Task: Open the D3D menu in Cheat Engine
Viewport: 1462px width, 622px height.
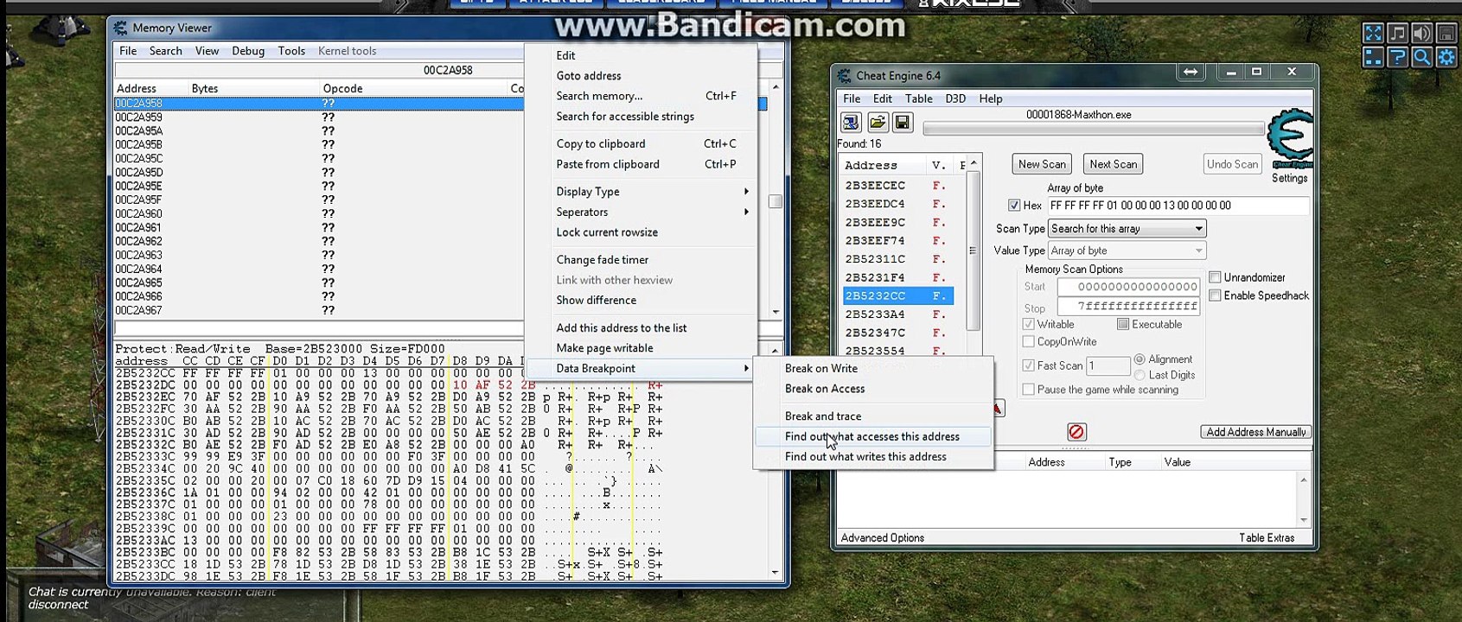Action: pyautogui.click(x=955, y=98)
